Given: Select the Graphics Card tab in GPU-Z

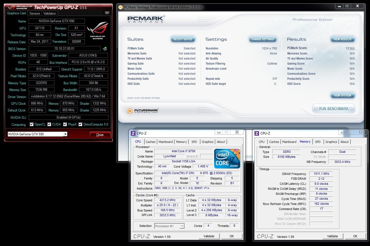Looking at the screenshot, I should (x=17, y=13).
